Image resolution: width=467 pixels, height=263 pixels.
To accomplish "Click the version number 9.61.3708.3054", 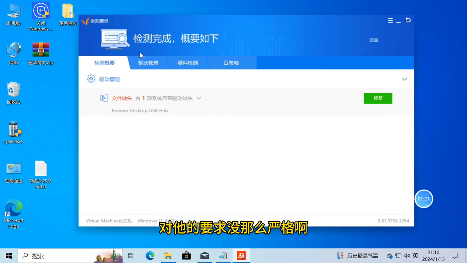I will tap(393, 221).
